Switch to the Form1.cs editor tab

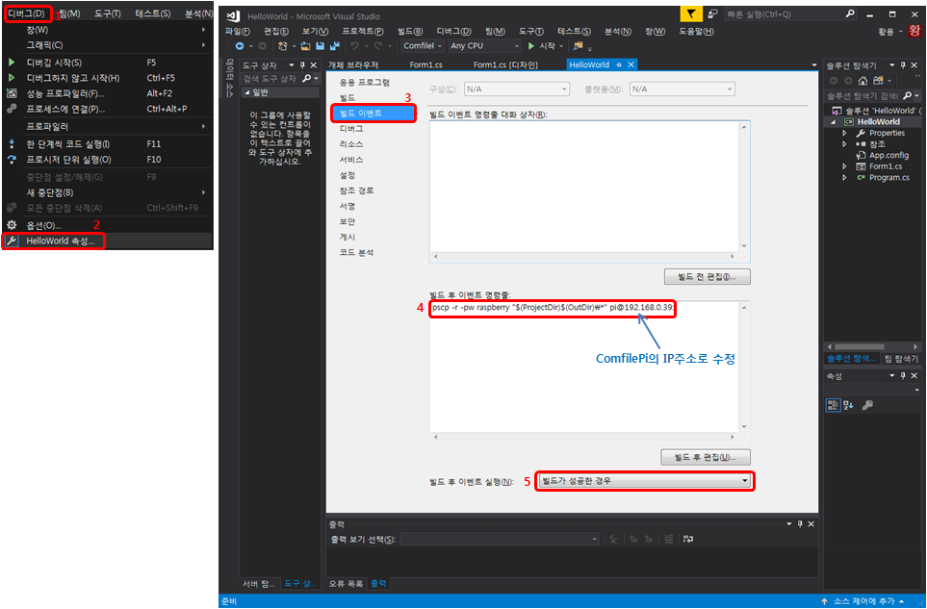[x=425, y=64]
